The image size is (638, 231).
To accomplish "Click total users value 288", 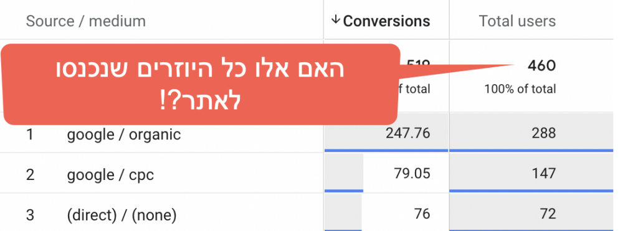I will pyautogui.click(x=543, y=133).
